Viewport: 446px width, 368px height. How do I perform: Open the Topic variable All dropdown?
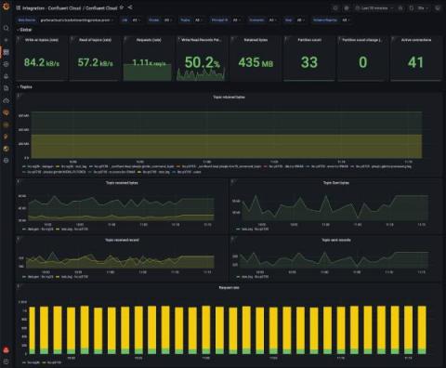[x=198, y=20]
